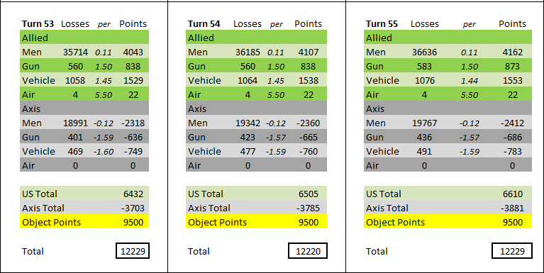Click the Points column header in Turn 55

[512, 24]
